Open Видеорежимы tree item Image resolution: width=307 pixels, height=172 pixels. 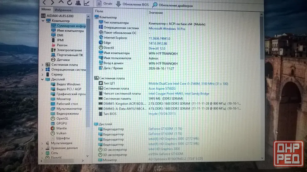(65, 114)
